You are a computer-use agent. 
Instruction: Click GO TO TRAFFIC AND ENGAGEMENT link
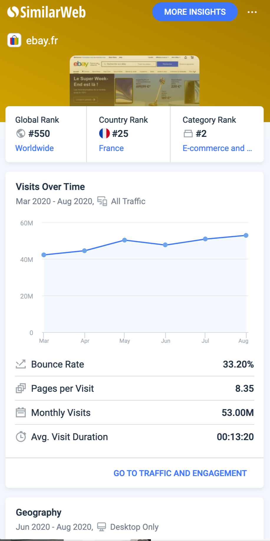180,473
